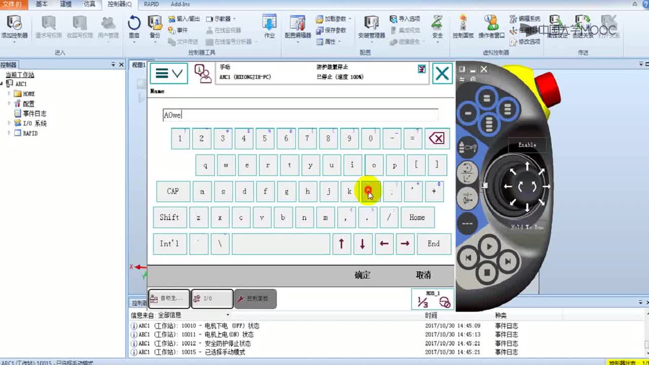The width and height of the screenshot is (649, 365).
Task: Click the Add Controller (添加控制器) icon
Action: click(x=14, y=27)
